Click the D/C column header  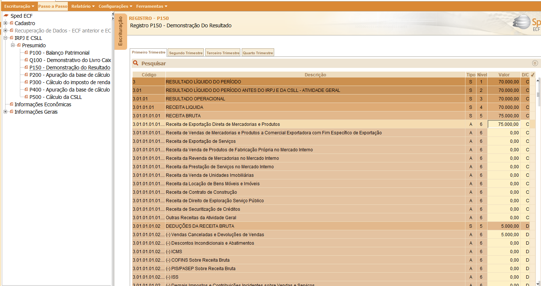click(525, 75)
